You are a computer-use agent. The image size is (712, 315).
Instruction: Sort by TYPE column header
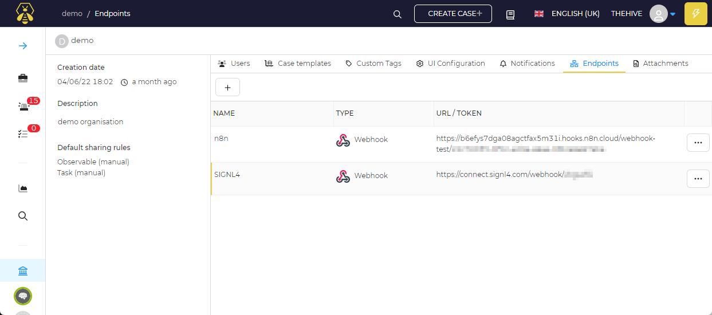pos(345,113)
